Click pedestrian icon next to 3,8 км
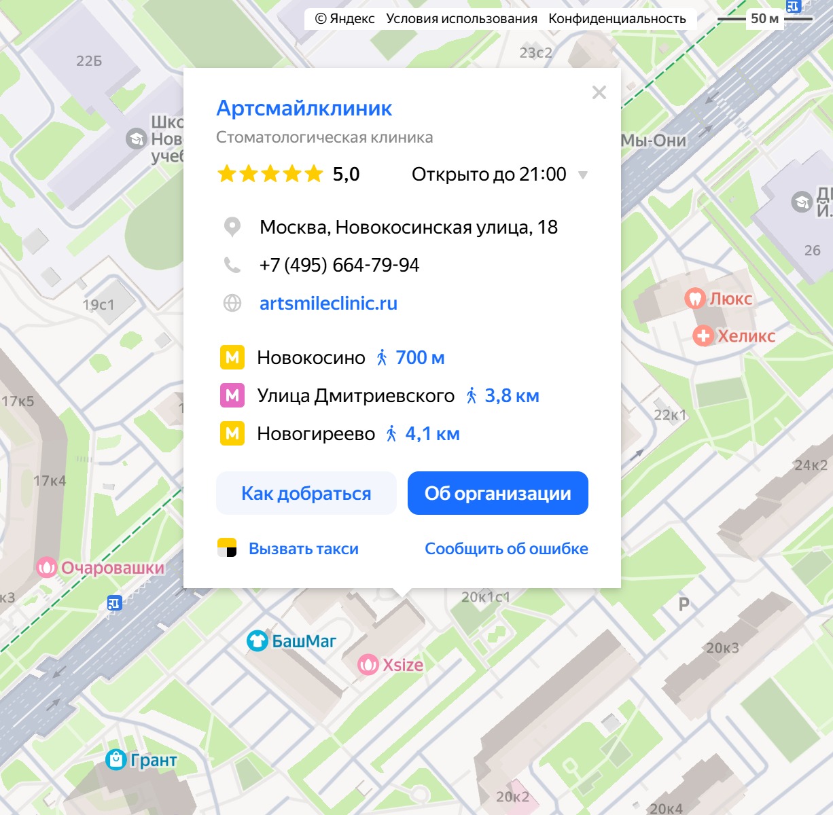833x815 pixels. (472, 395)
